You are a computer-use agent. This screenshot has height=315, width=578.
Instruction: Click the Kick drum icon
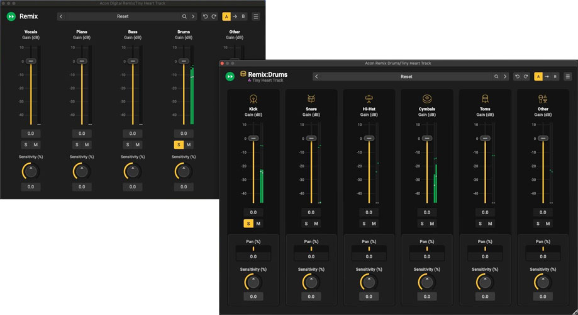[x=253, y=99]
